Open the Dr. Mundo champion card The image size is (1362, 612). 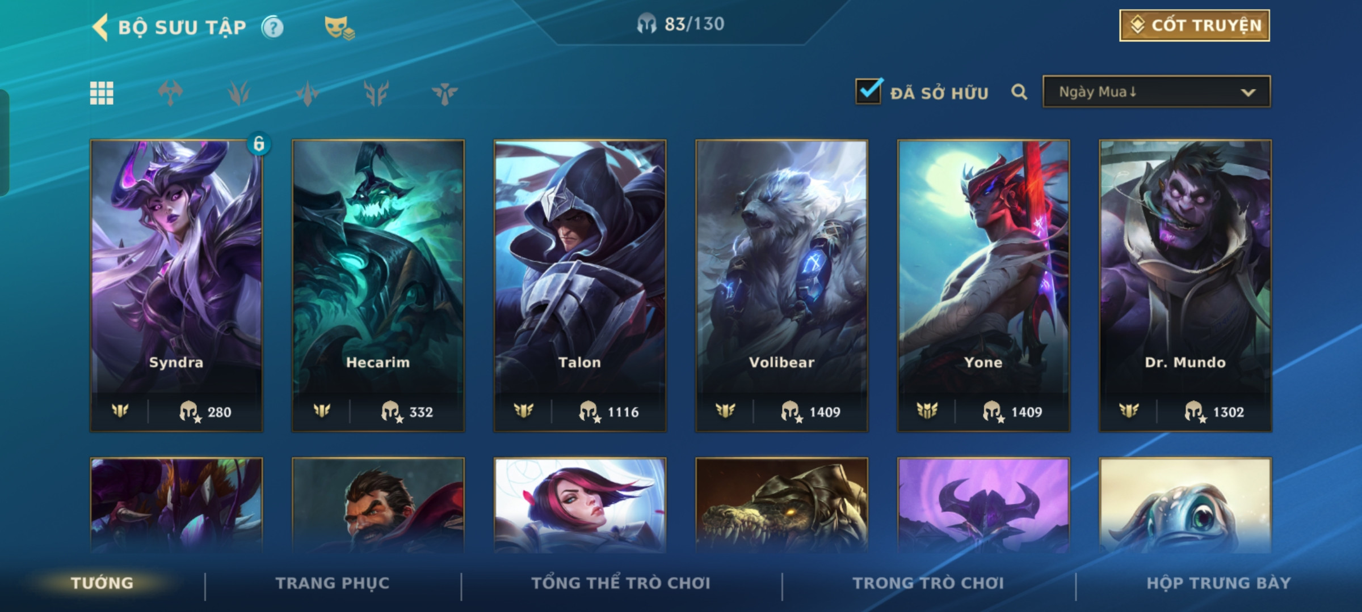coord(1185,286)
